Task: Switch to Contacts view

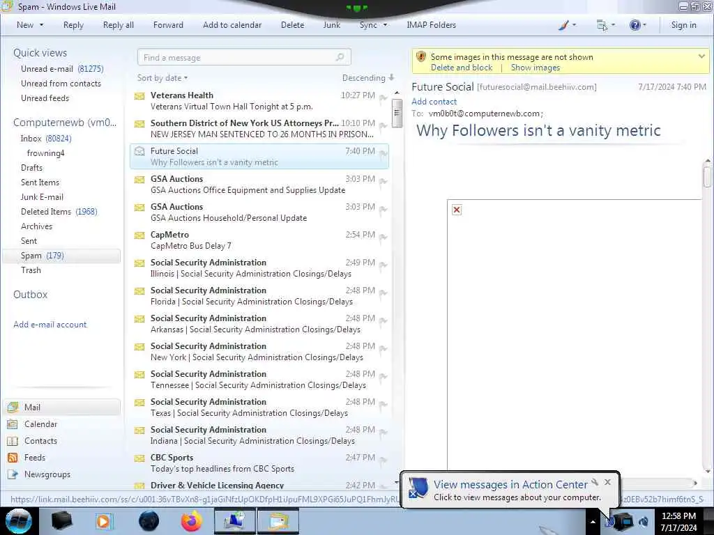Action: coord(40,441)
